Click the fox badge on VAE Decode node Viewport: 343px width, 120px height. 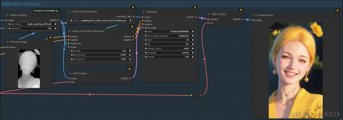tap(241, 10)
